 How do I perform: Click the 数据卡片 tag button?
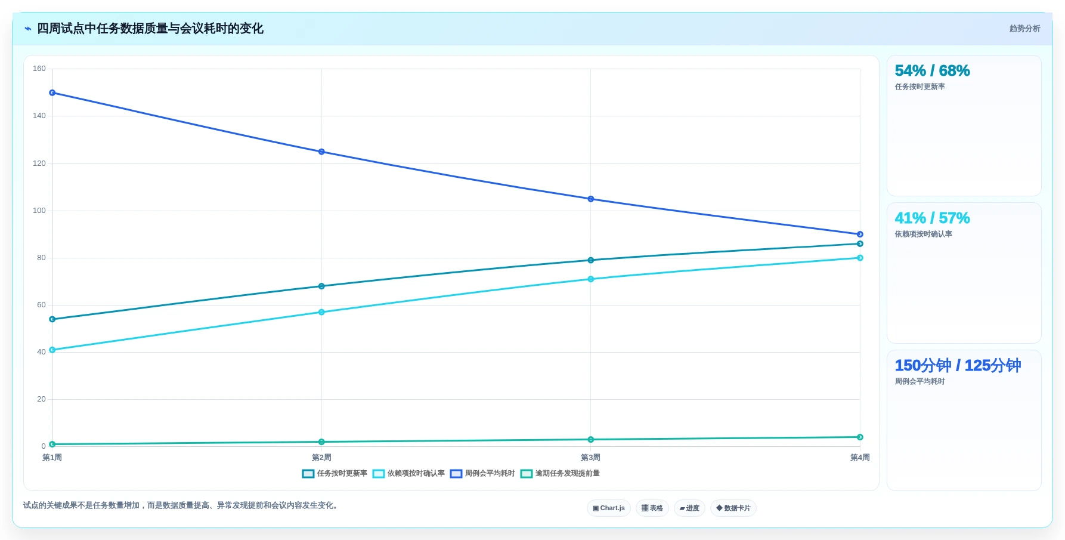click(x=733, y=508)
